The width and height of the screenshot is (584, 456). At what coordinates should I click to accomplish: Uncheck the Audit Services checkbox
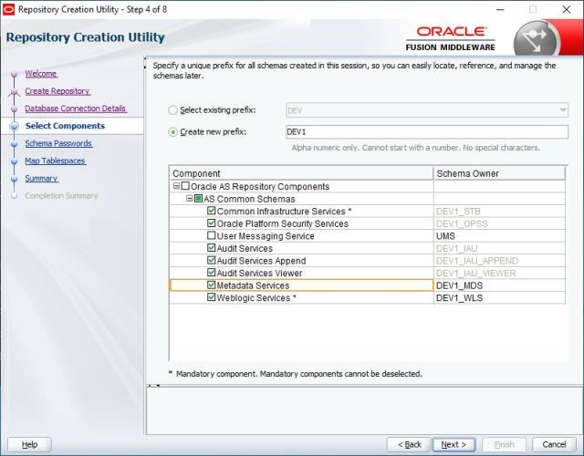pyautogui.click(x=211, y=247)
